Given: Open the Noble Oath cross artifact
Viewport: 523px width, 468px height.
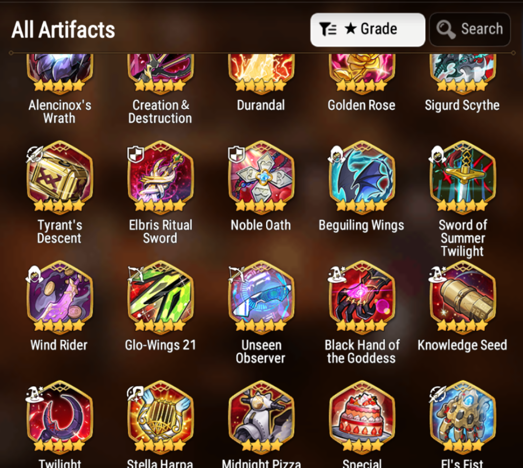Looking at the screenshot, I should coord(261,176).
